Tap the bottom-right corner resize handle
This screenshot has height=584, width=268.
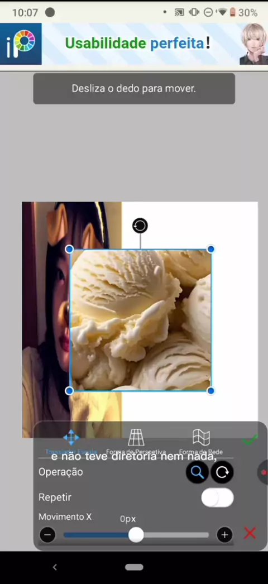[210, 391]
